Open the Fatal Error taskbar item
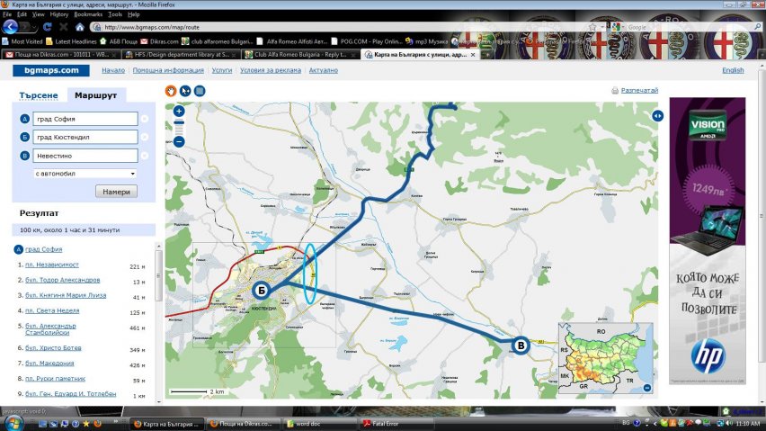The height and width of the screenshot is (431, 766). click(x=388, y=423)
